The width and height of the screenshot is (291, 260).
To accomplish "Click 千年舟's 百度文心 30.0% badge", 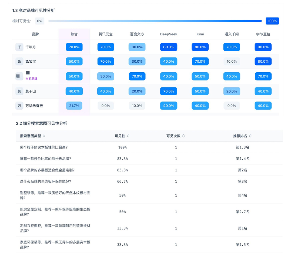I will pyautogui.click(x=137, y=47).
